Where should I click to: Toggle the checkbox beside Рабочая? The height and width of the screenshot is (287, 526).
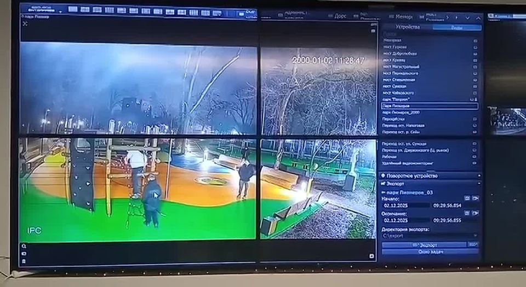(x=475, y=156)
